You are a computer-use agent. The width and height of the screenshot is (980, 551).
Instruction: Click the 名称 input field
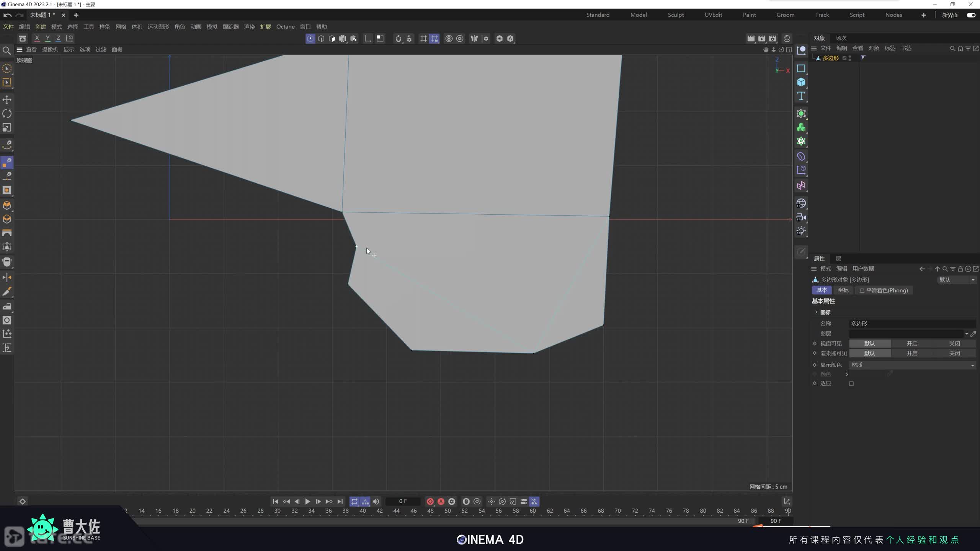[912, 323]
